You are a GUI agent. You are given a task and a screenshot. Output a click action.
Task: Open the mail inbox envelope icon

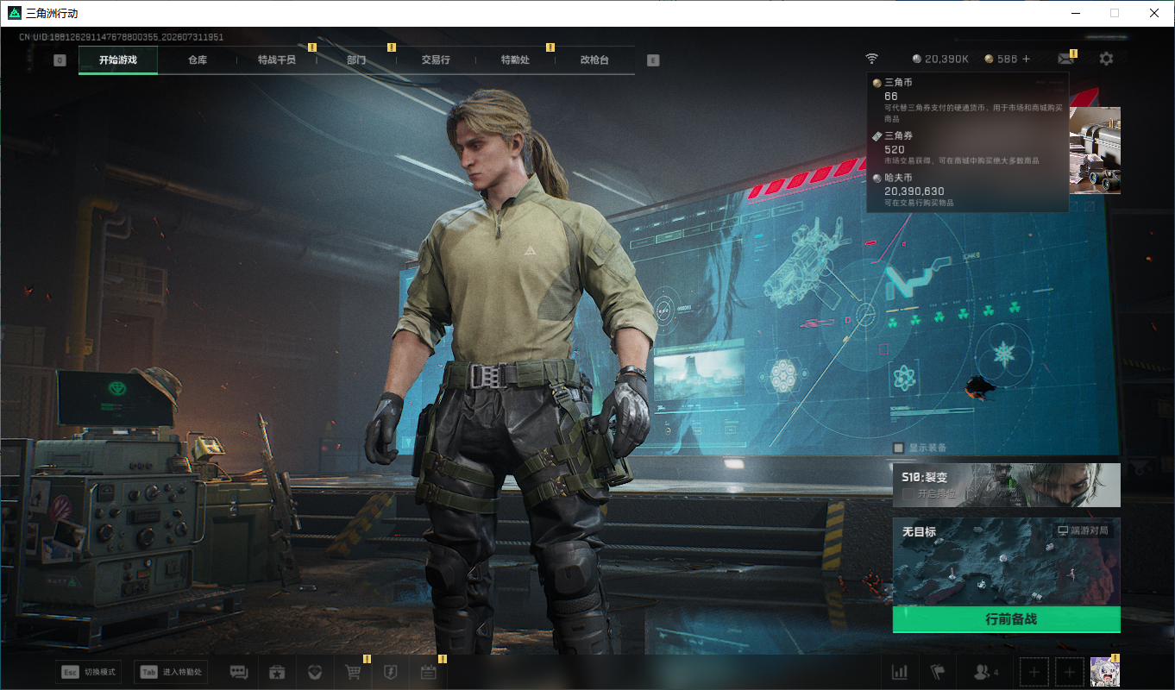pyautogui.click(x=1066, y=59)
